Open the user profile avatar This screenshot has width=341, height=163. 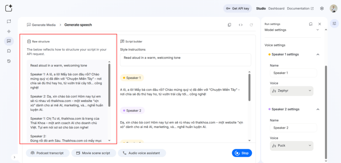tap(333, 8)
